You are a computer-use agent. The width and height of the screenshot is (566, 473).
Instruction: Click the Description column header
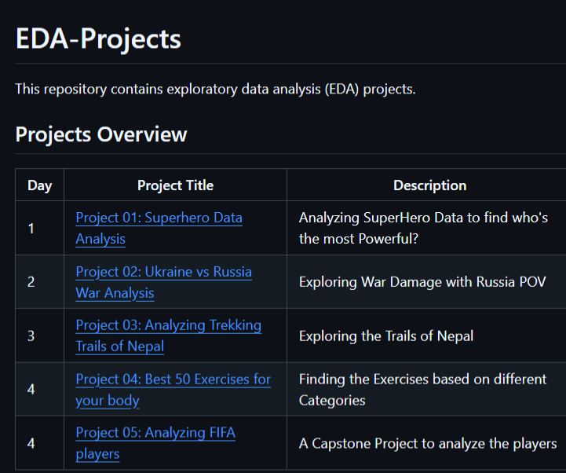[x=429, y=185]
